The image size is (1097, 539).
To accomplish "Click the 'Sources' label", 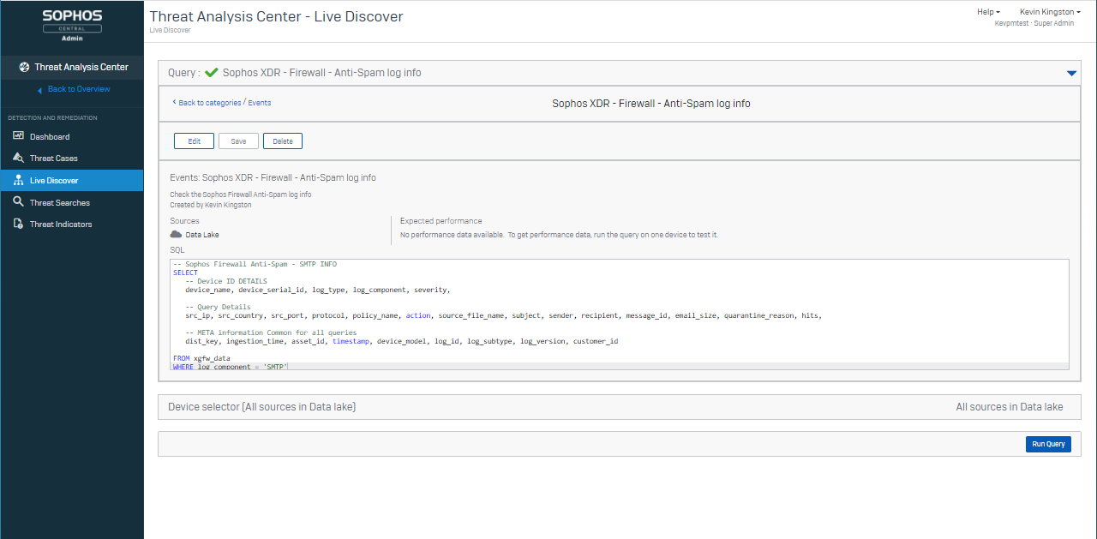I will (184, 221).
